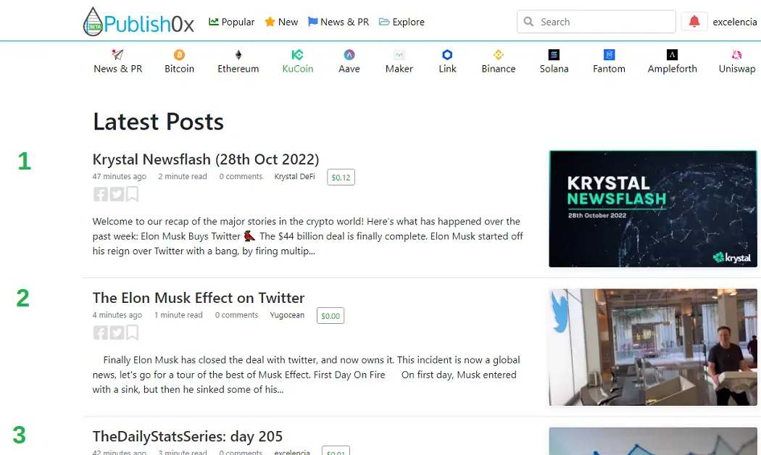Open the Popular posts menu item

[x=231, y=22]
